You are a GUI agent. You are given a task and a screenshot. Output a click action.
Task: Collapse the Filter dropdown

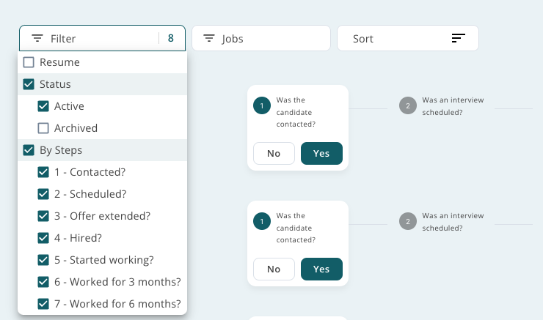102,38
